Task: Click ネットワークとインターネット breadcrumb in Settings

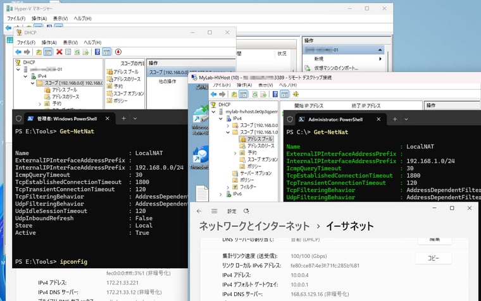Action: 254,226
